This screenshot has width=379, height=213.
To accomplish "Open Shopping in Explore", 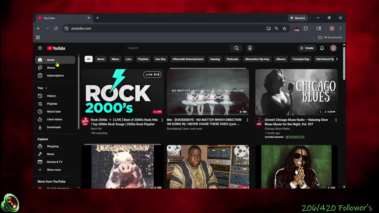I will click(55, 146).
